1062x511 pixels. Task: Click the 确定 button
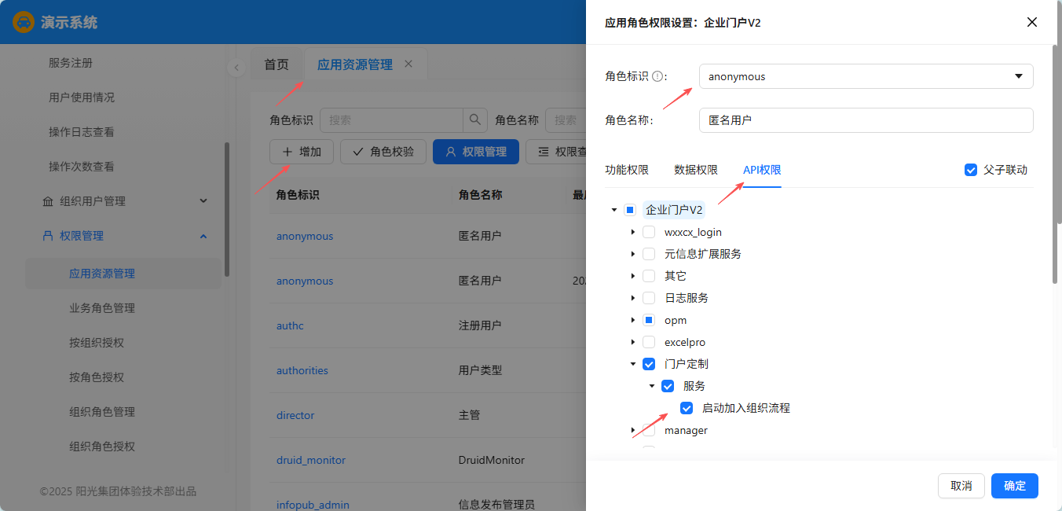(x=1014, y=486)
